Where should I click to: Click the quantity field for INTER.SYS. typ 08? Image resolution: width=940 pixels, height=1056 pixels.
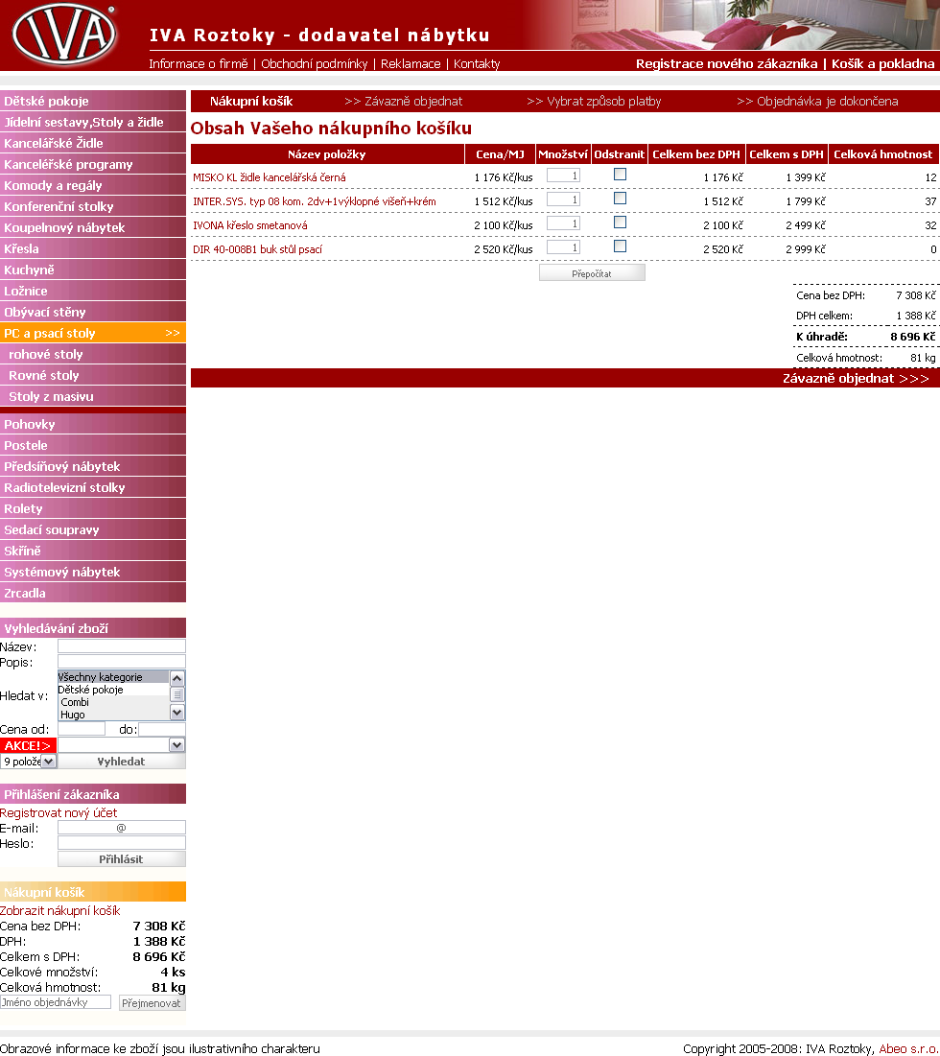tap(563, 199)
